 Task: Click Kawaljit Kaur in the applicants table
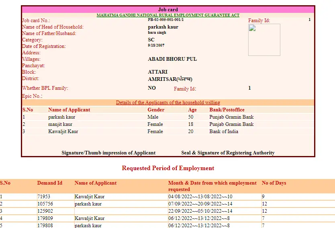point(63,131)
